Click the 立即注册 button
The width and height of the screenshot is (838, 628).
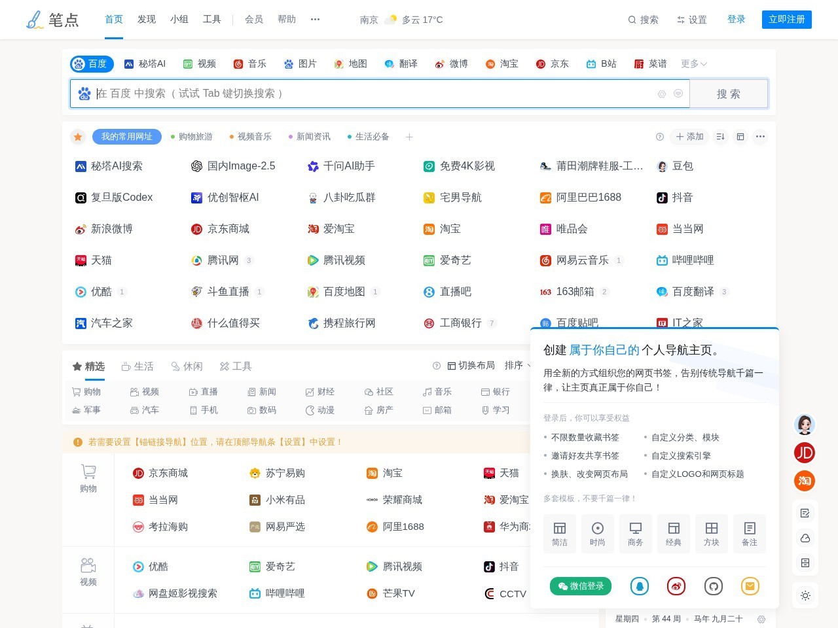[787, 20]
